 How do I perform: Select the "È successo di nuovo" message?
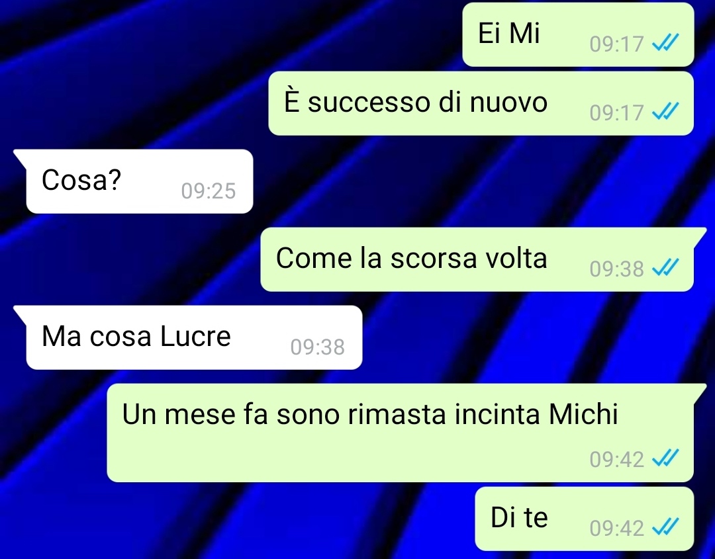(481, 103)
